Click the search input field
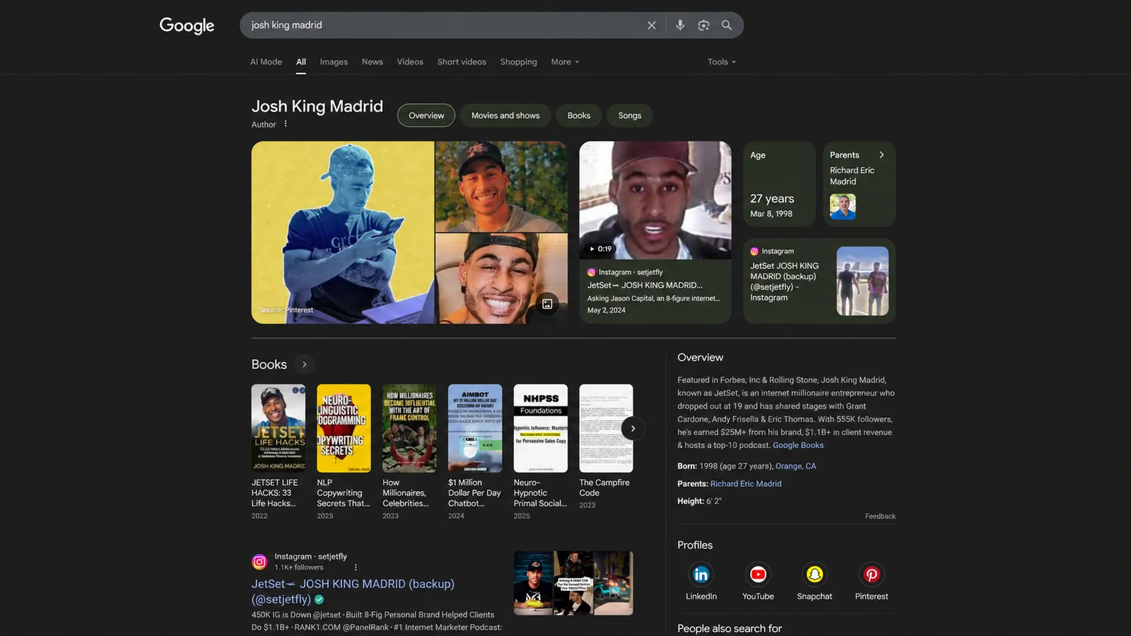The height and width of the screenshot is (636, 1131). [445, 25]
